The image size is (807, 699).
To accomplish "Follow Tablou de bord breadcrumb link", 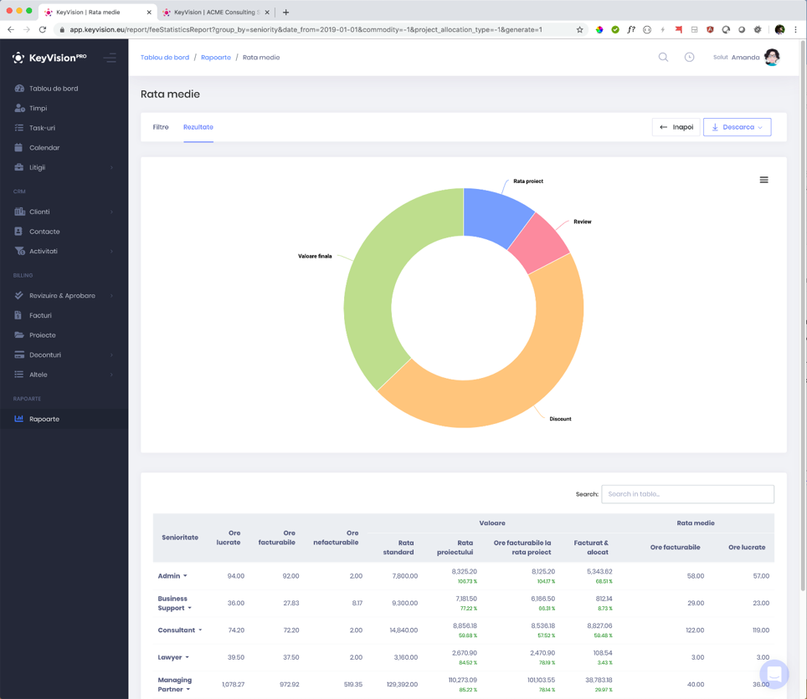I will [165, 57].
